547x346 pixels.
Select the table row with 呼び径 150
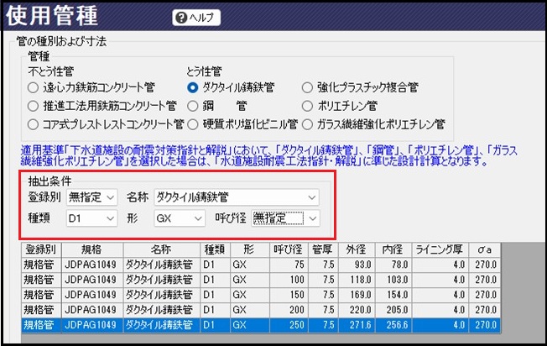pyautogui.click(x=261, y=295)
